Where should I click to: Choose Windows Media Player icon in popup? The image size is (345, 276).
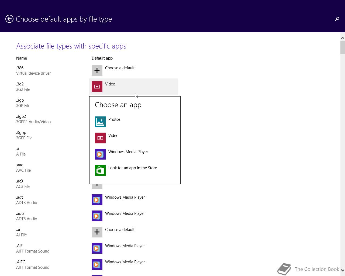coord(100,154)
